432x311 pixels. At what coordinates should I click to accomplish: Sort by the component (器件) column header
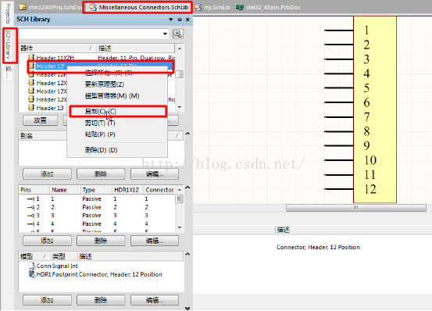point(57,48)
